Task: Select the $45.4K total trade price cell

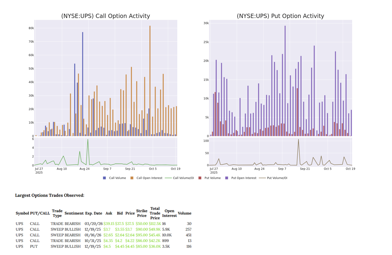Action: (155, 235)
